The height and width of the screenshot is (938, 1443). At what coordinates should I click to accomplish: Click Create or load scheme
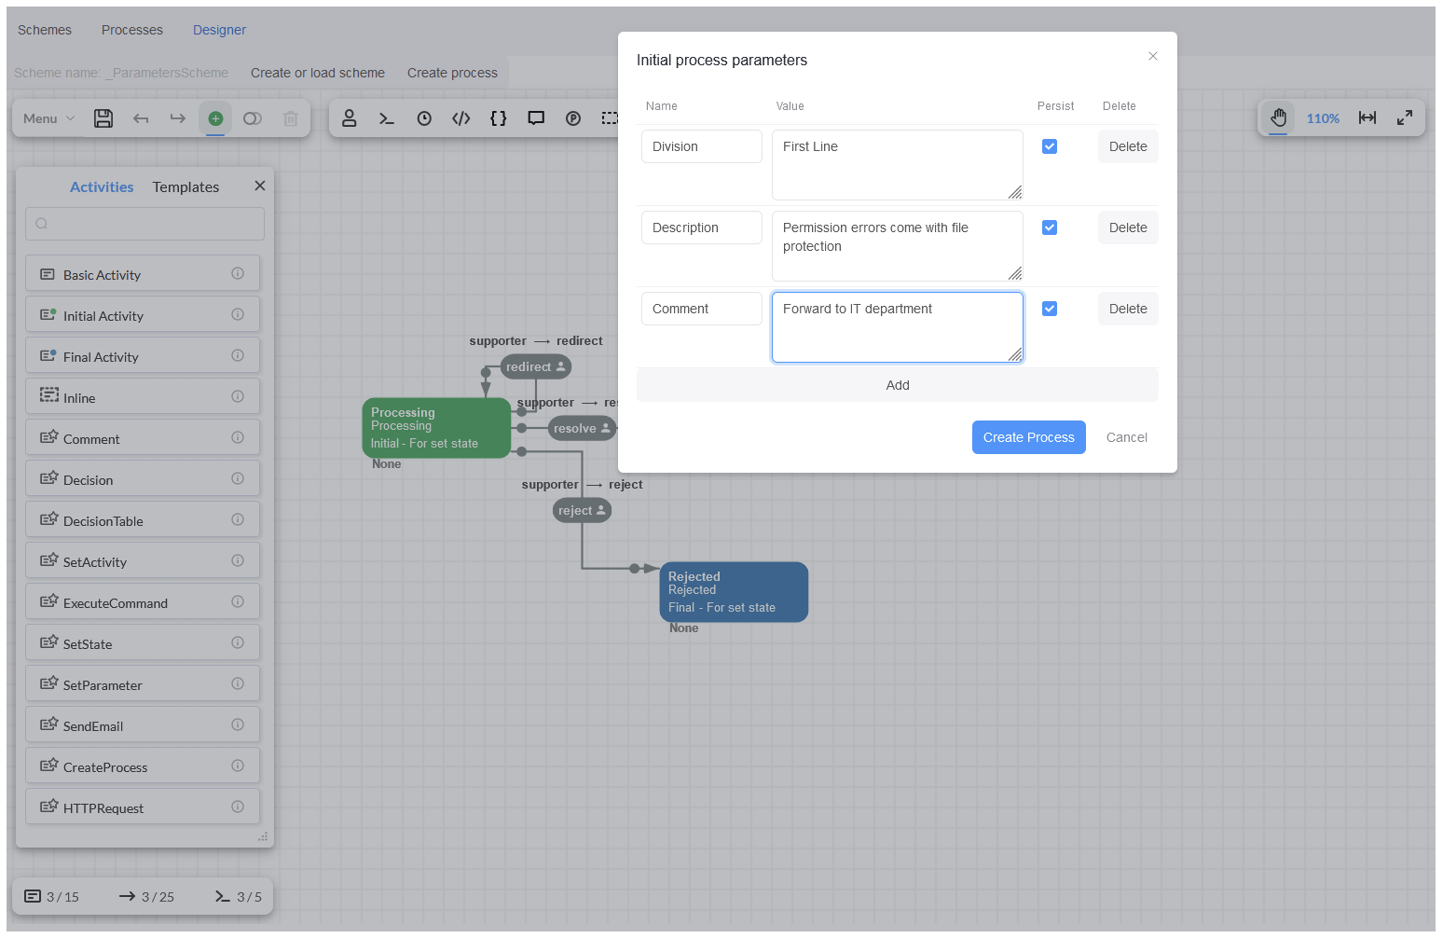click(x=318, y=73)
